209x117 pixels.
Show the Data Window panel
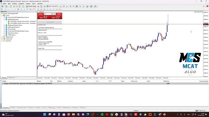click(x=14, y=6)
